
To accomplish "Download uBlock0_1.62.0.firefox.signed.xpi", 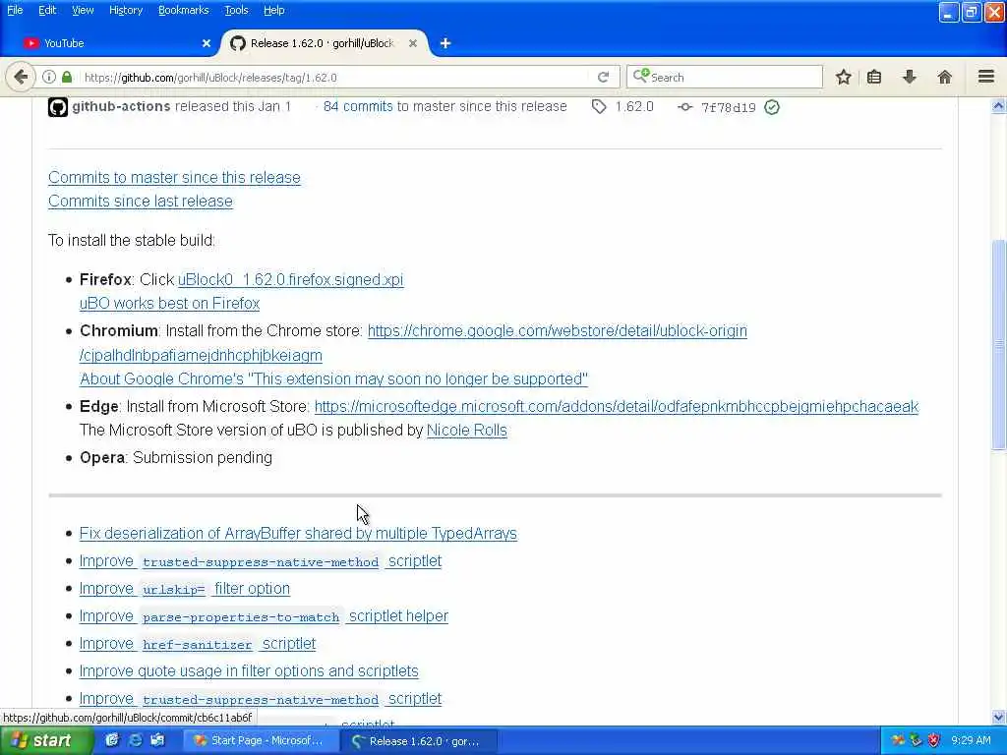I will tap(290, 280).
